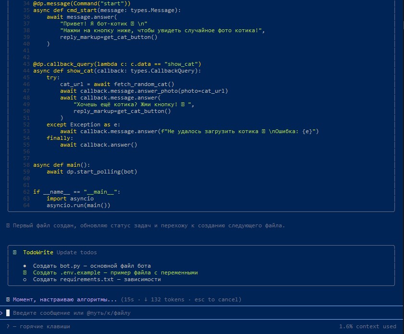This screenshot has width=404, height=334.
Task: Click the in-progress marker for ".env.example" todo
Action: (24, 272)
